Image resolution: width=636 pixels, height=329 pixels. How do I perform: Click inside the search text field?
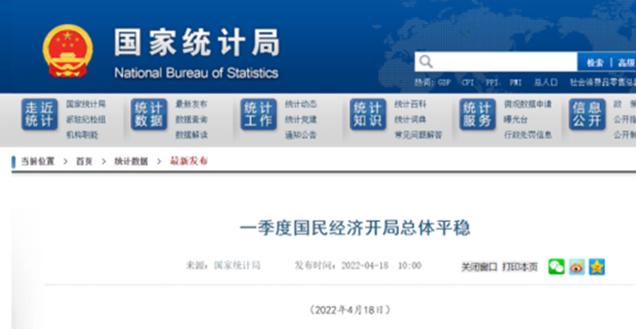coord(505,62)
